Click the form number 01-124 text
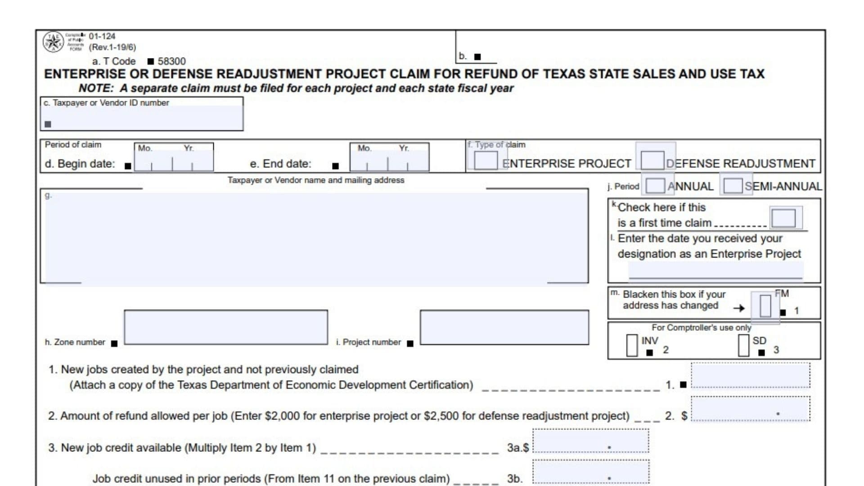Viewport: 864px width, 486px height. pos(102,36)
